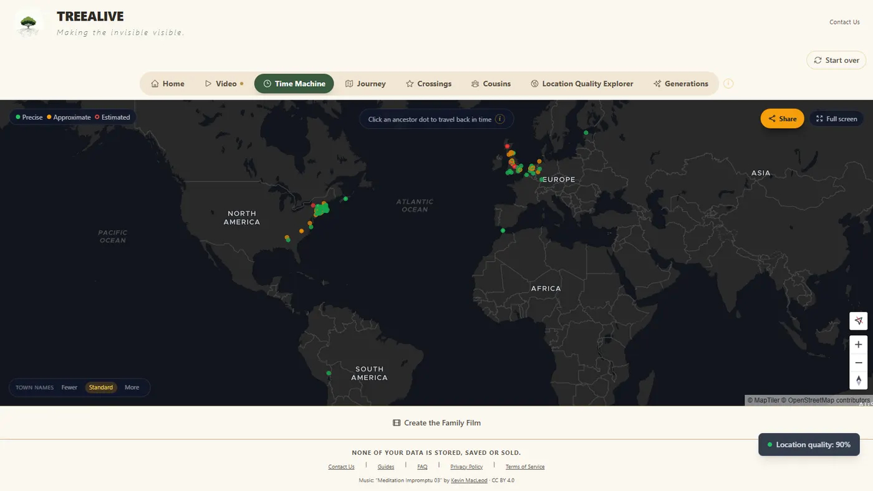Image resolution: width=873 pixels, height=491 pixels.
Task: Click the OpenStreetMap contributors attribution
Action: pyautogui.click(x=824, y=400)
